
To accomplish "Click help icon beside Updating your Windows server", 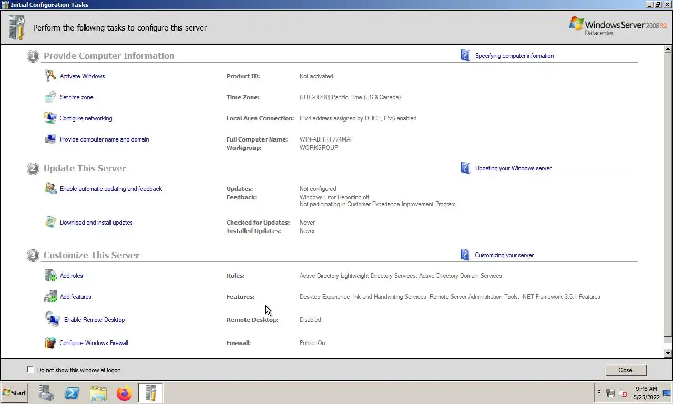I will (465, 168).
